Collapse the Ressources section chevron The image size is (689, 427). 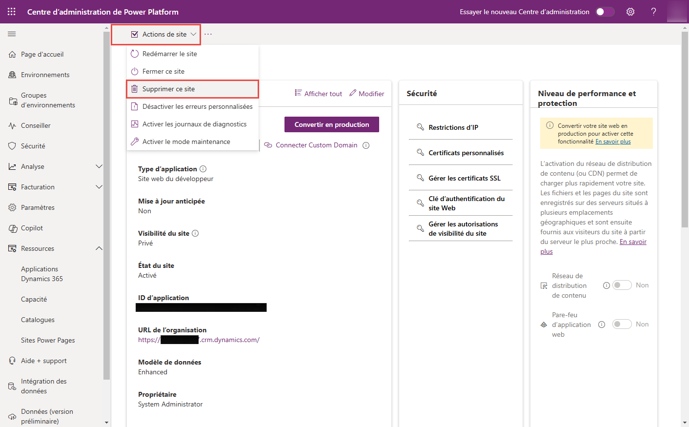click(x=99, y=248)
